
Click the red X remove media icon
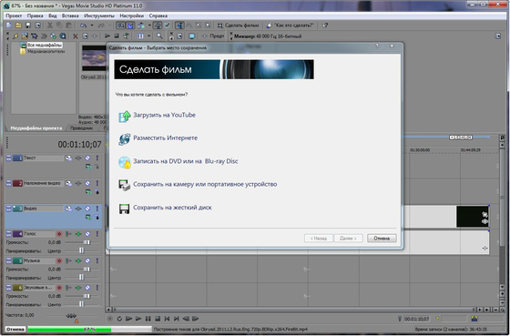click(76, 36)
